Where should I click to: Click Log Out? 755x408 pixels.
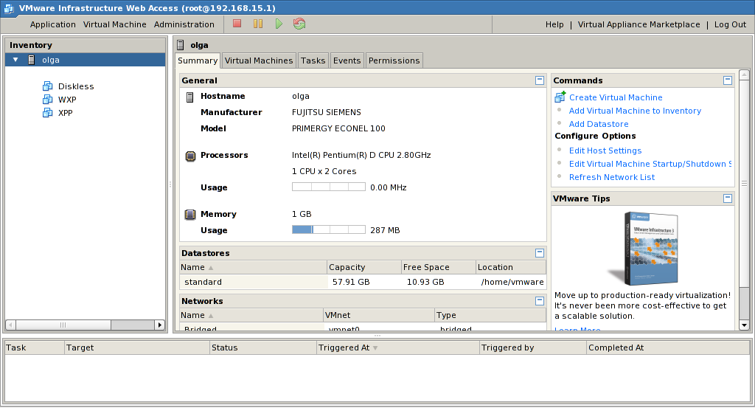730,24
